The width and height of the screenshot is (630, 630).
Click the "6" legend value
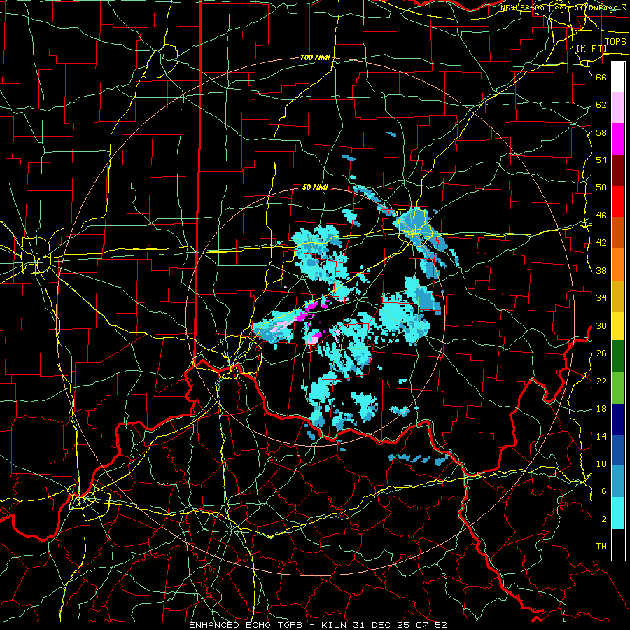[604, 491]
